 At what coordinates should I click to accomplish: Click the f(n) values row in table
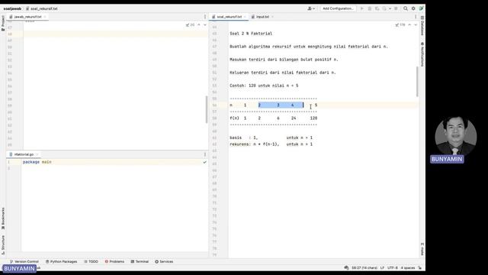(x=273, y=118)
